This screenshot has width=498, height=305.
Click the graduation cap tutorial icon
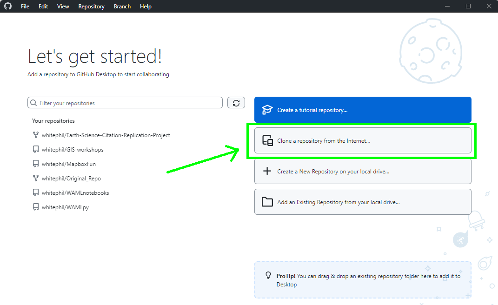(267, 110)
